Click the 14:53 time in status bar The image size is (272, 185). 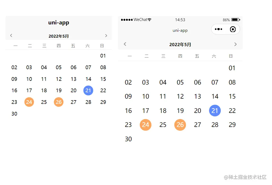click(x=180, y=20)
